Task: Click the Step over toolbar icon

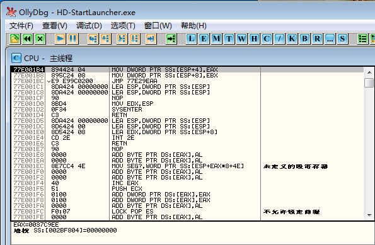Action: 105,38
